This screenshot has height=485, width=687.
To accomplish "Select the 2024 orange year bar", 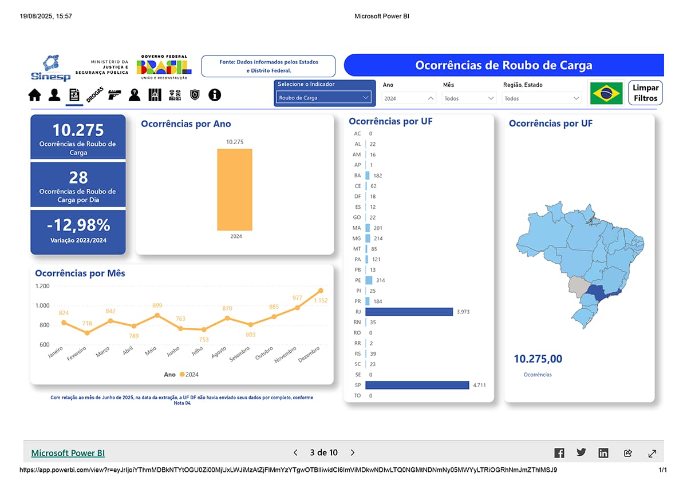I will pos(234,189).
